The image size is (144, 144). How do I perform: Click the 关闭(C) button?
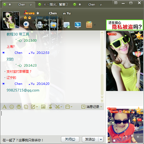70,139
